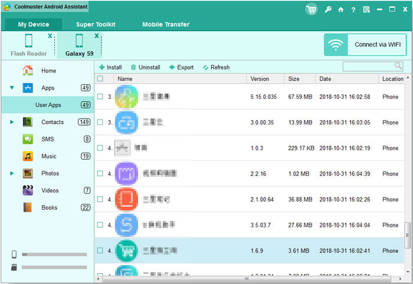Click the Uninstall toolbar button

[145, 67]
